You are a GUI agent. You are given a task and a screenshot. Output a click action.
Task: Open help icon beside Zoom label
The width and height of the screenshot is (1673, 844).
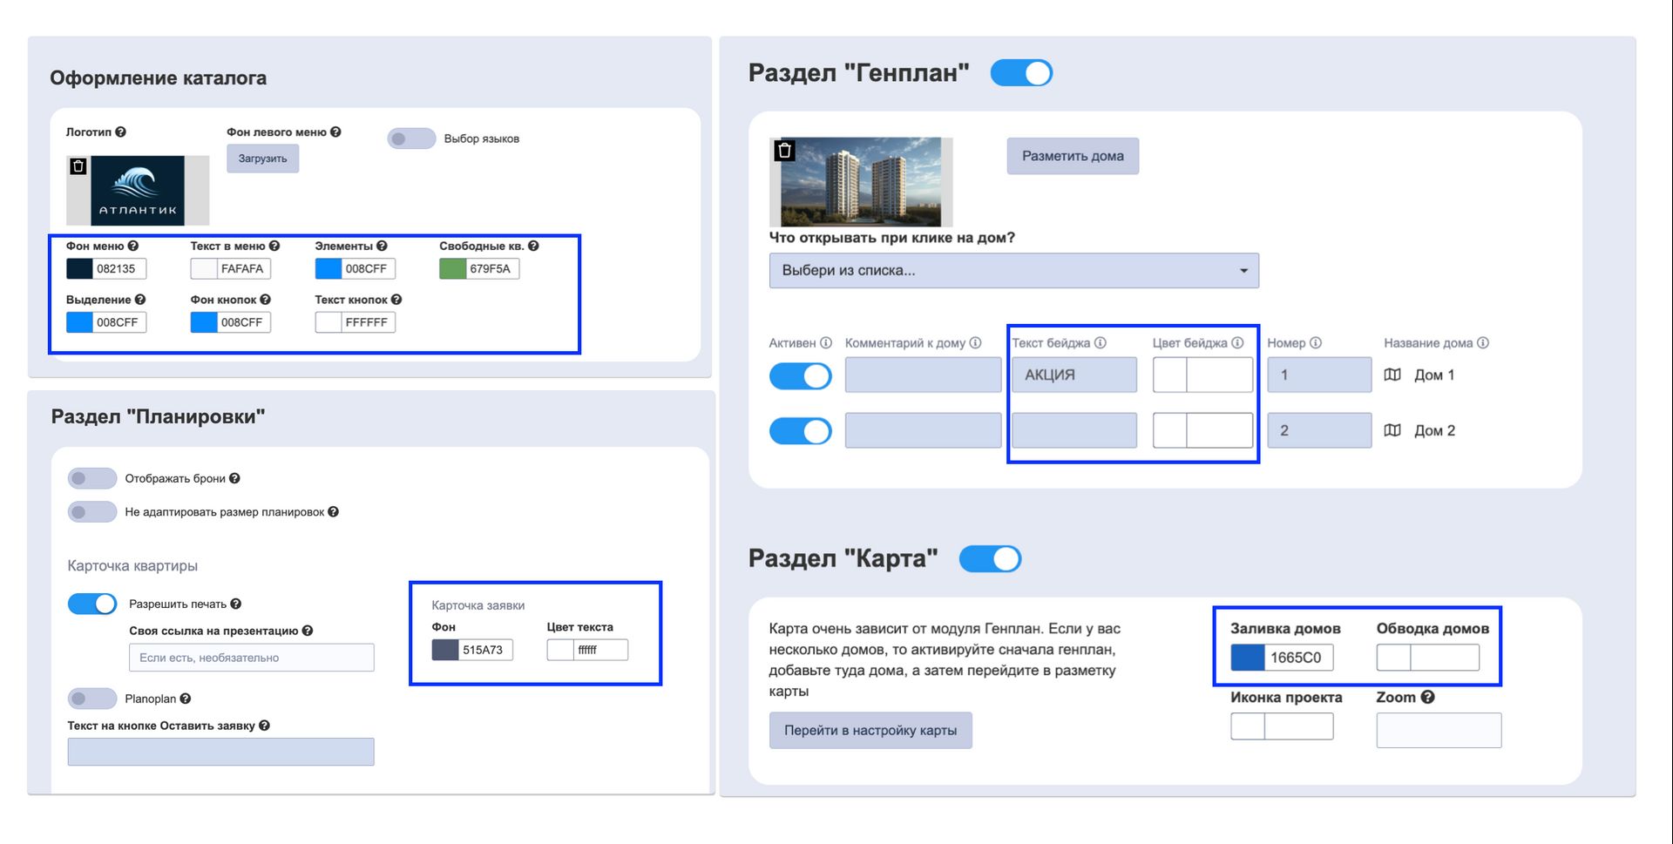1427,697
